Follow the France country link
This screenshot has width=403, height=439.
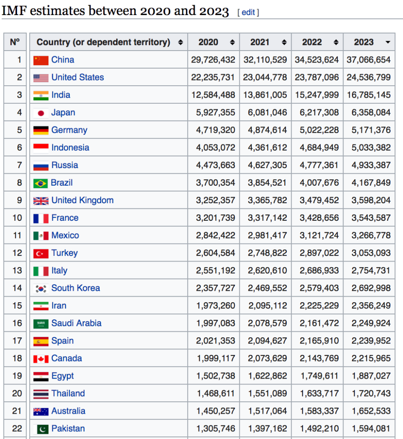coord(65,218)
